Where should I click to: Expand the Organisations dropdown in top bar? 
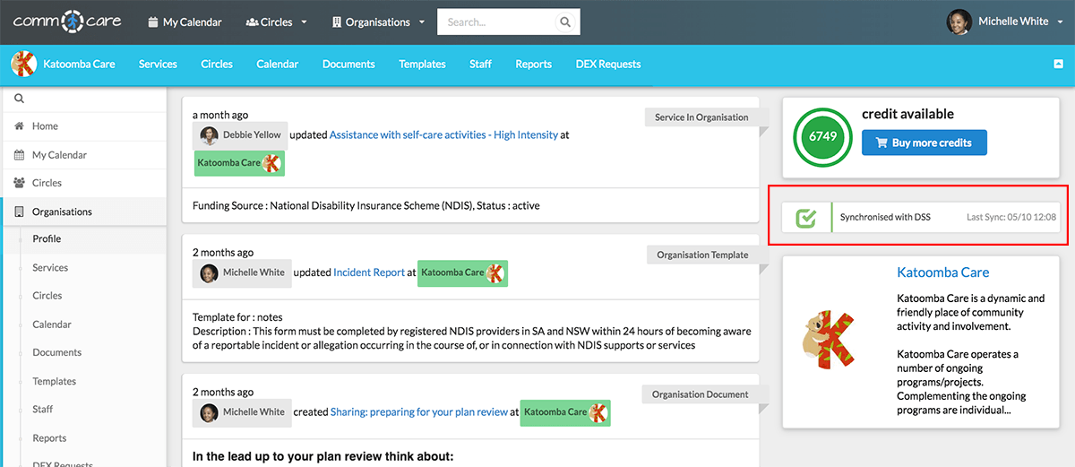click(x=377, y=22)
